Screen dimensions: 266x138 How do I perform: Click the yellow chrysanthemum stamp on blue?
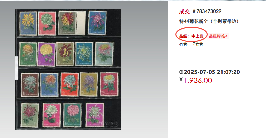pyautogui.click(x=28, y=24)
